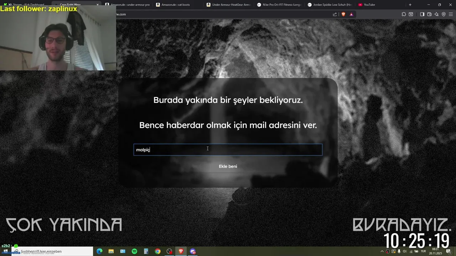Open OBS Studio from the taskbar

point(169,251)
